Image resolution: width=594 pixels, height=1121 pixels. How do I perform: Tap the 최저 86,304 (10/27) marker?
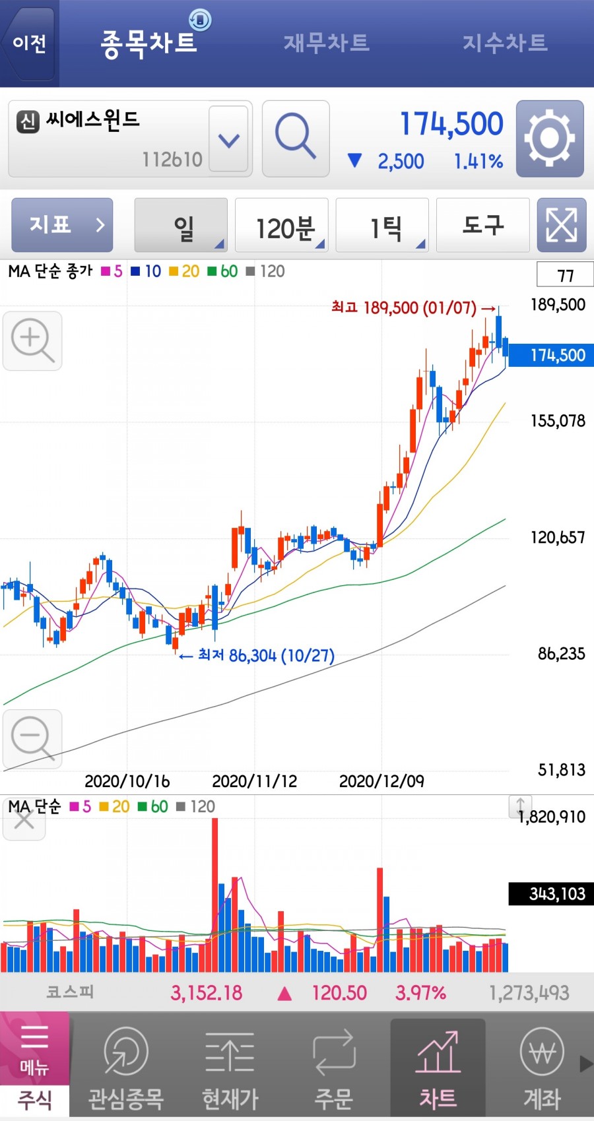257,655
